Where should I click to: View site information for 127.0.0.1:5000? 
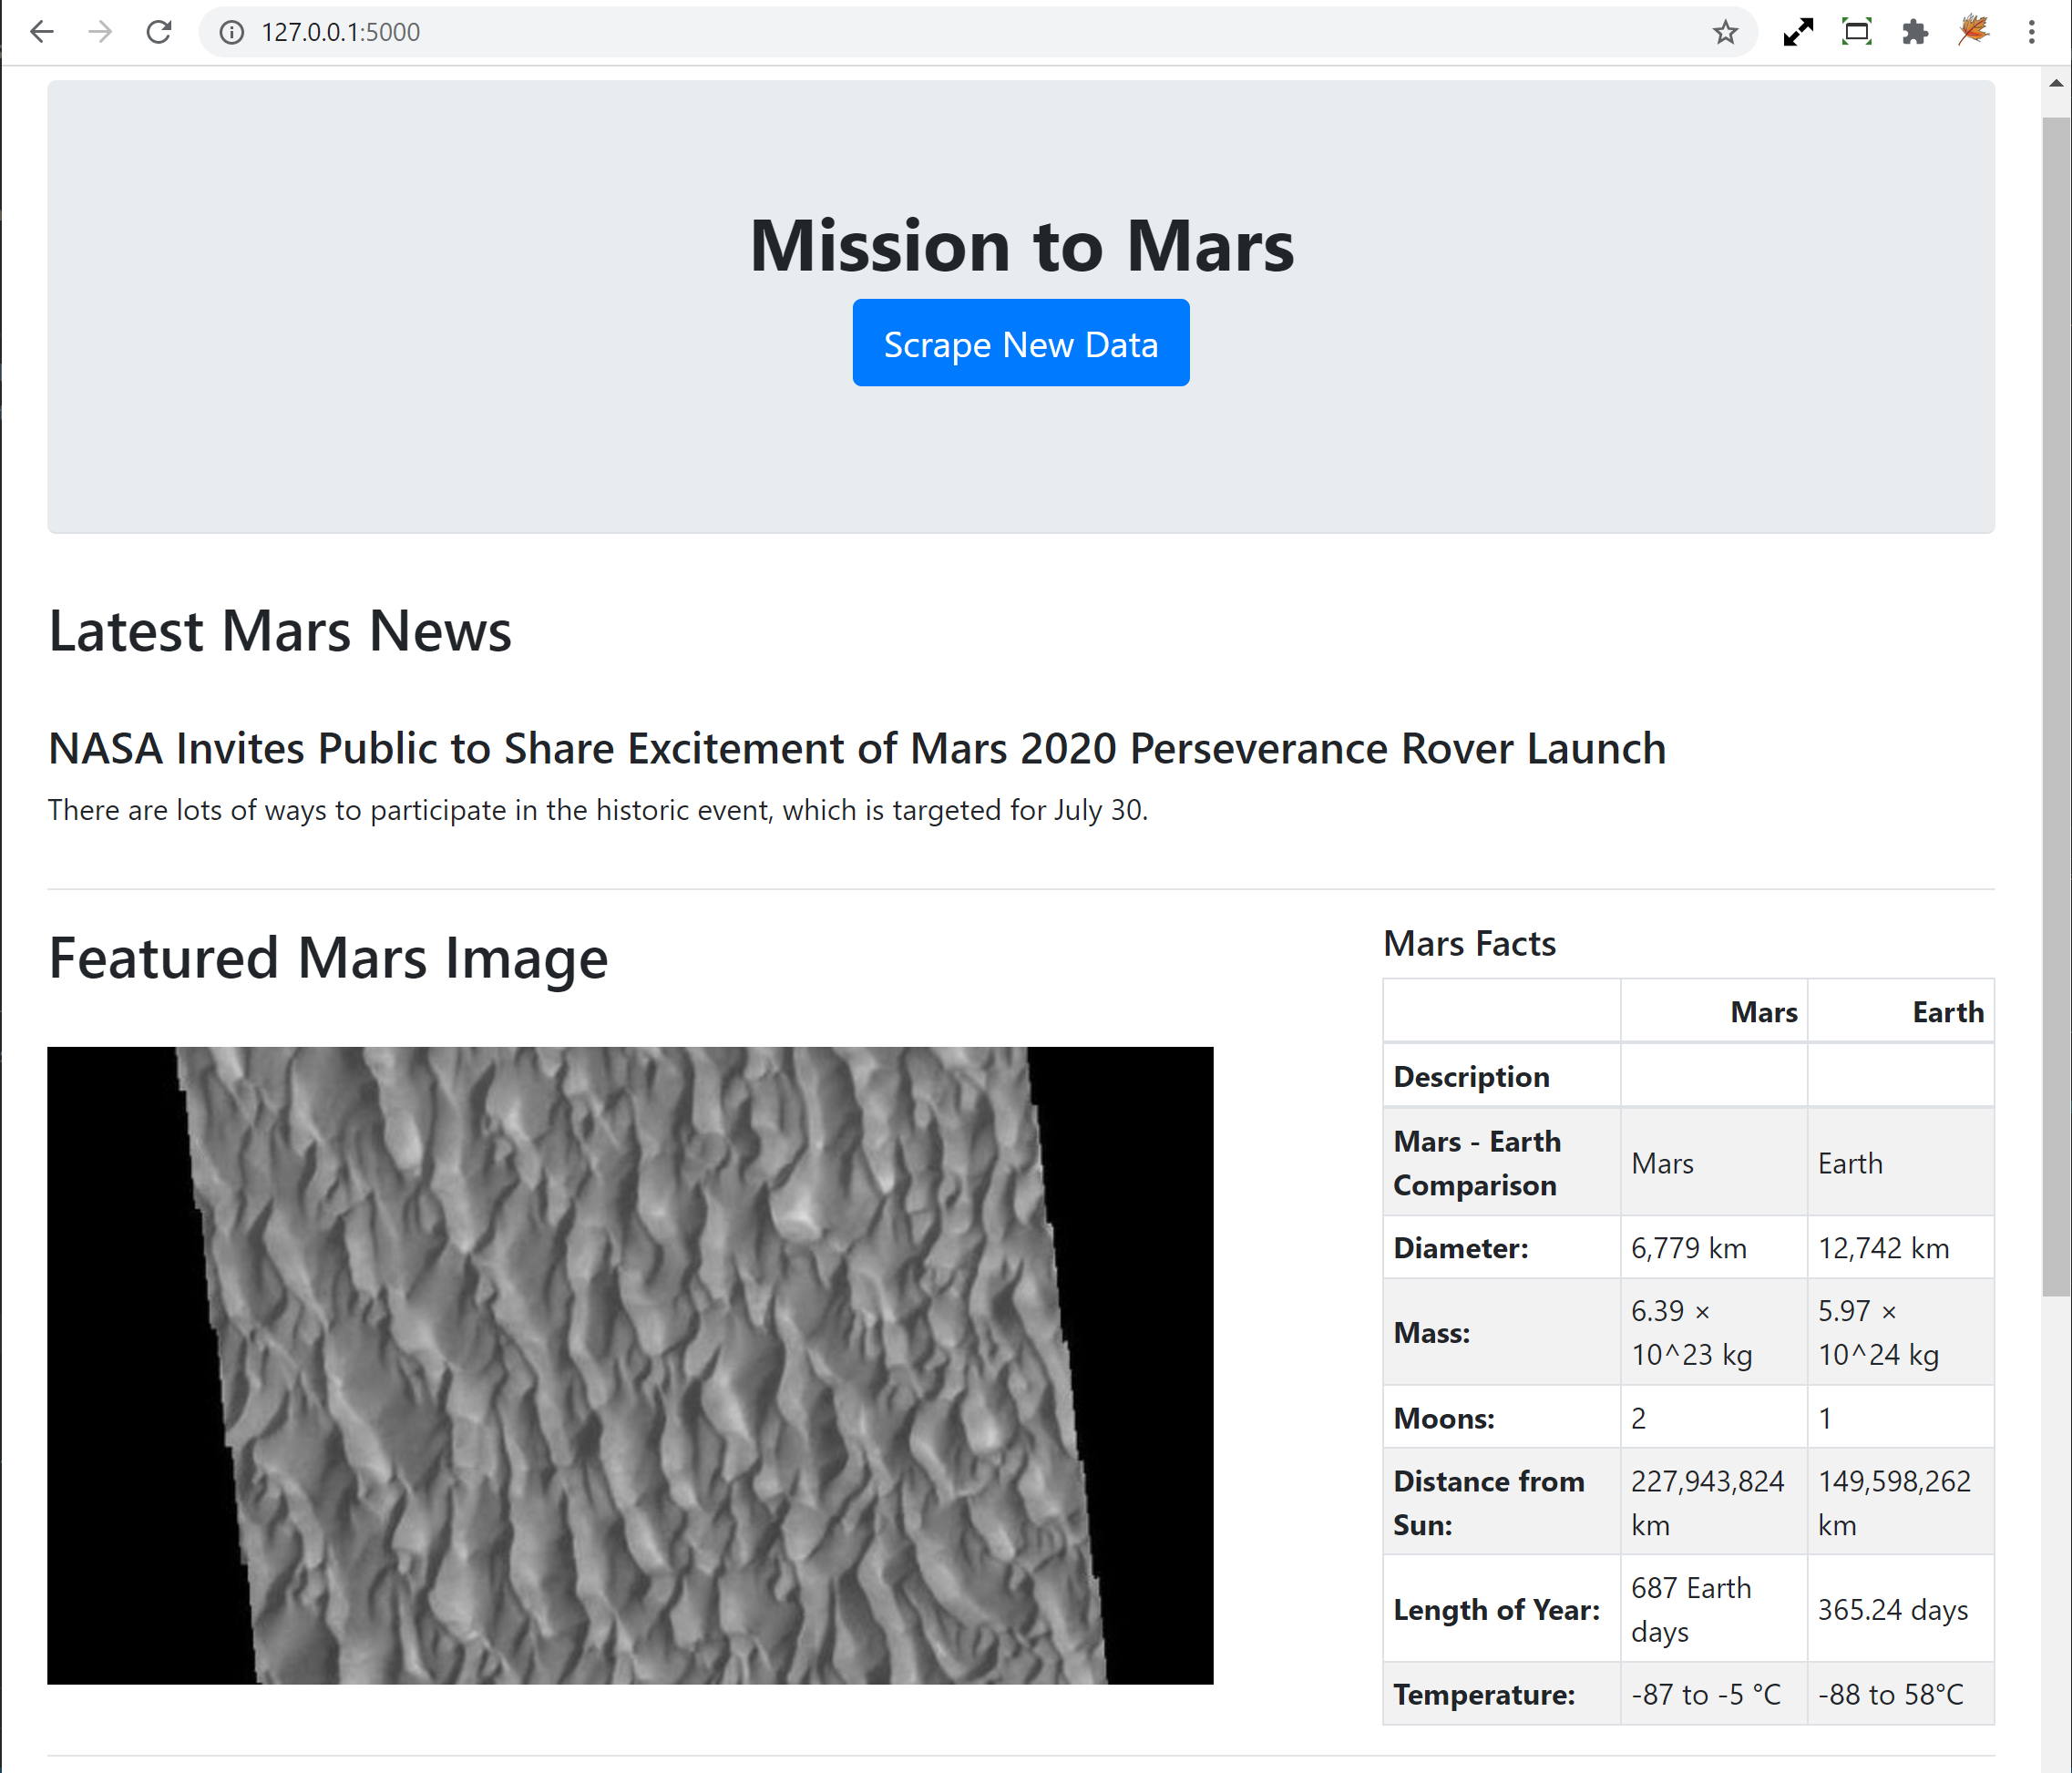(x=231, y=32)
